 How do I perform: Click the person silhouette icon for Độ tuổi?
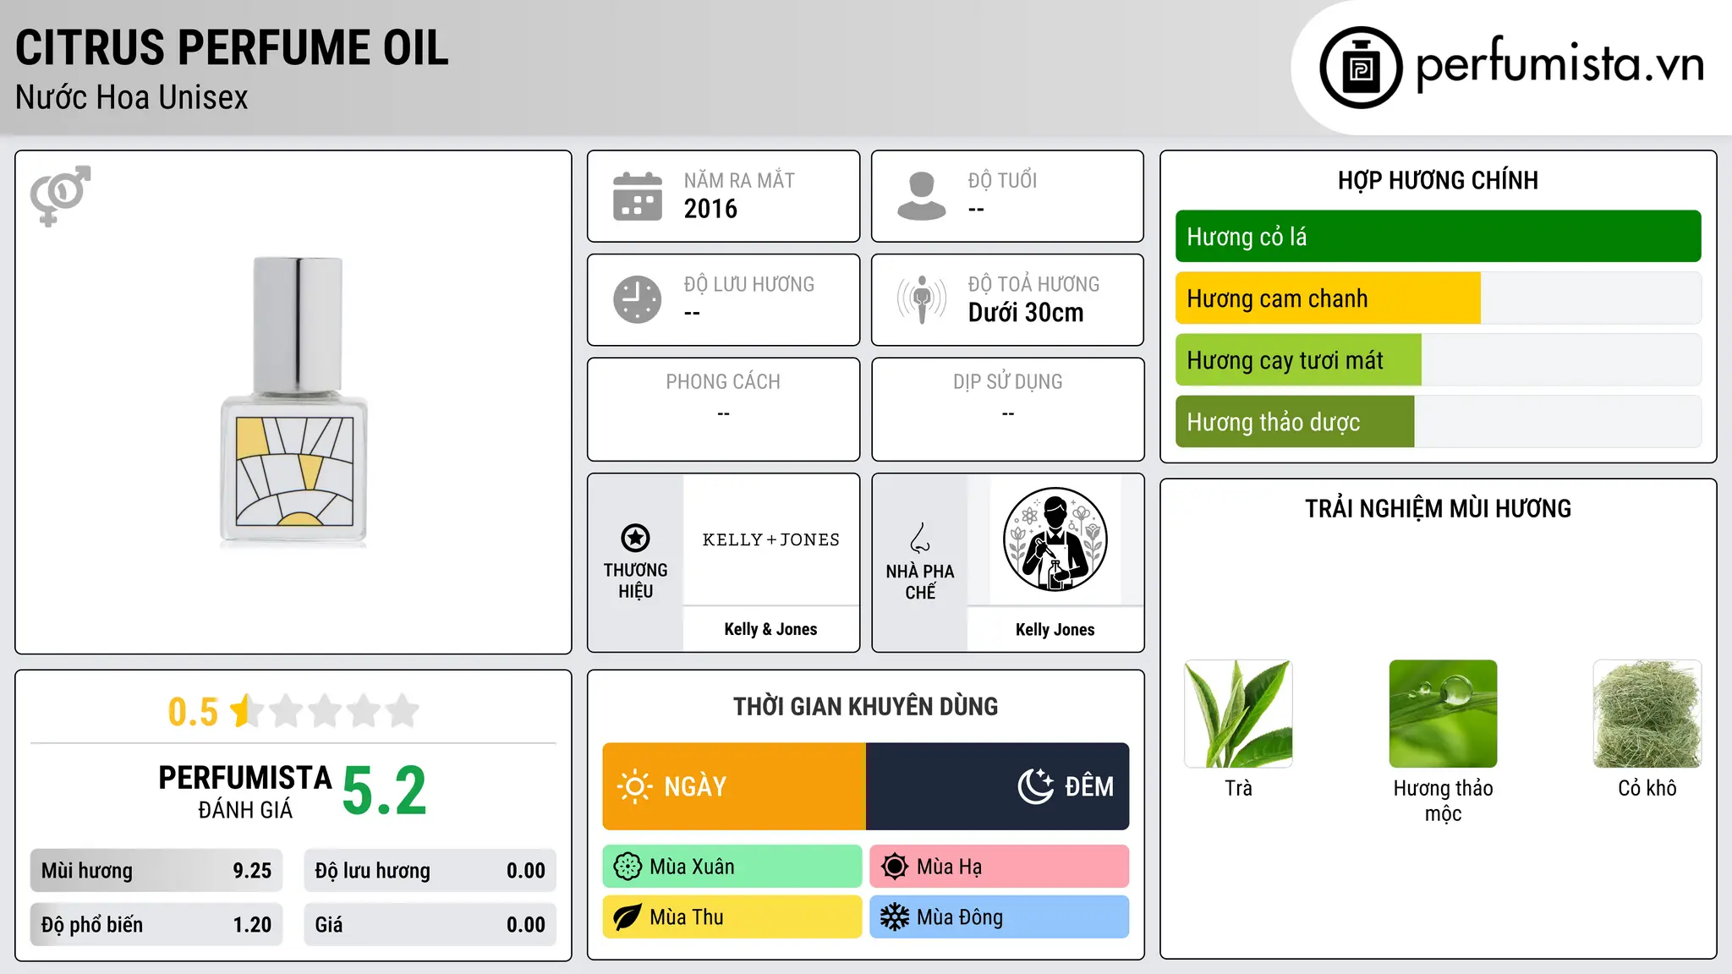921,196
